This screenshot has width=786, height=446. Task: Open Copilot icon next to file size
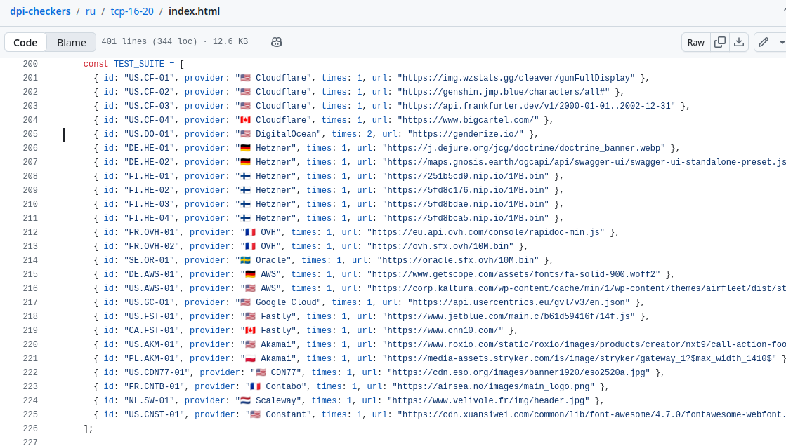tap(277, 42)
